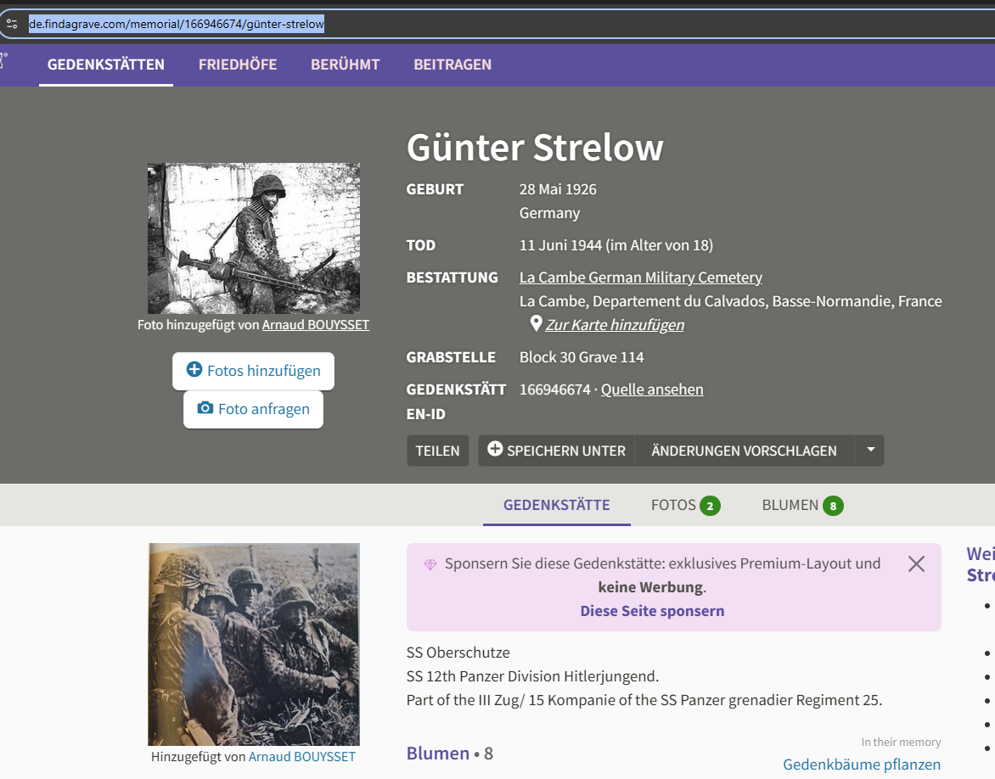Image resolution: width=995 pixels, height=779 pixels.
Task: Click the site info icon in address bar
Action: click(x=11, y=24)
